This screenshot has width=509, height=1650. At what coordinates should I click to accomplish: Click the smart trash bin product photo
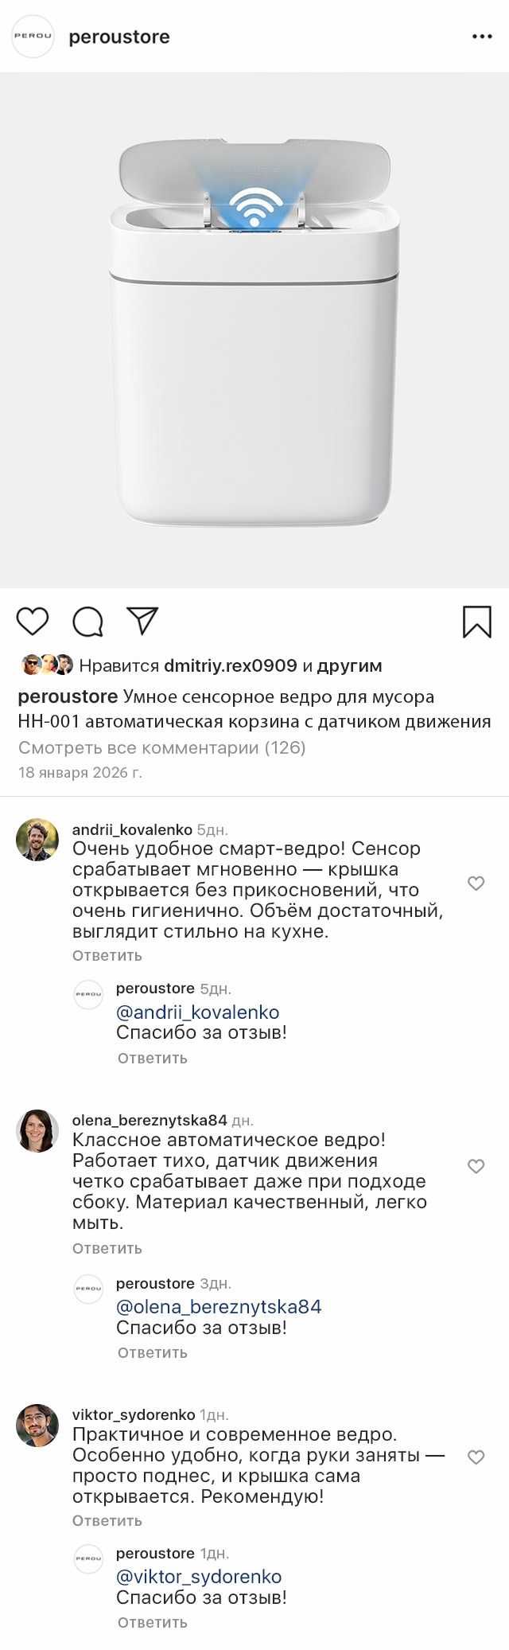point(254,330)
